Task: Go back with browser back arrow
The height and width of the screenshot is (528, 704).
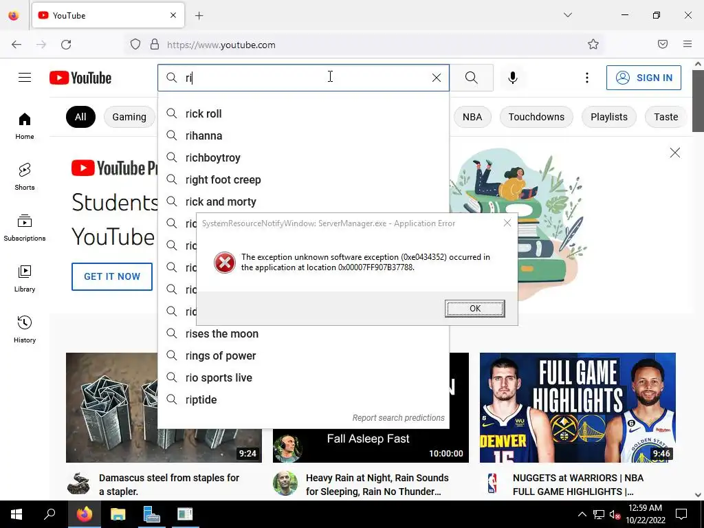Action: 16,45
